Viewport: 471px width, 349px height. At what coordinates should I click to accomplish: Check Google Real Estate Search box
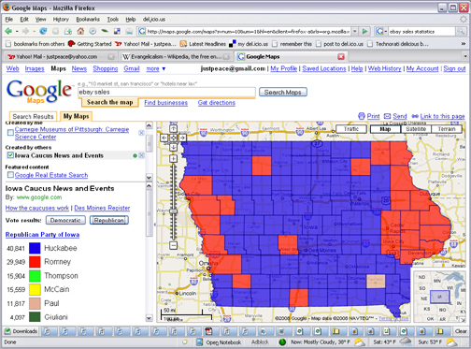(x=10, y=175)
